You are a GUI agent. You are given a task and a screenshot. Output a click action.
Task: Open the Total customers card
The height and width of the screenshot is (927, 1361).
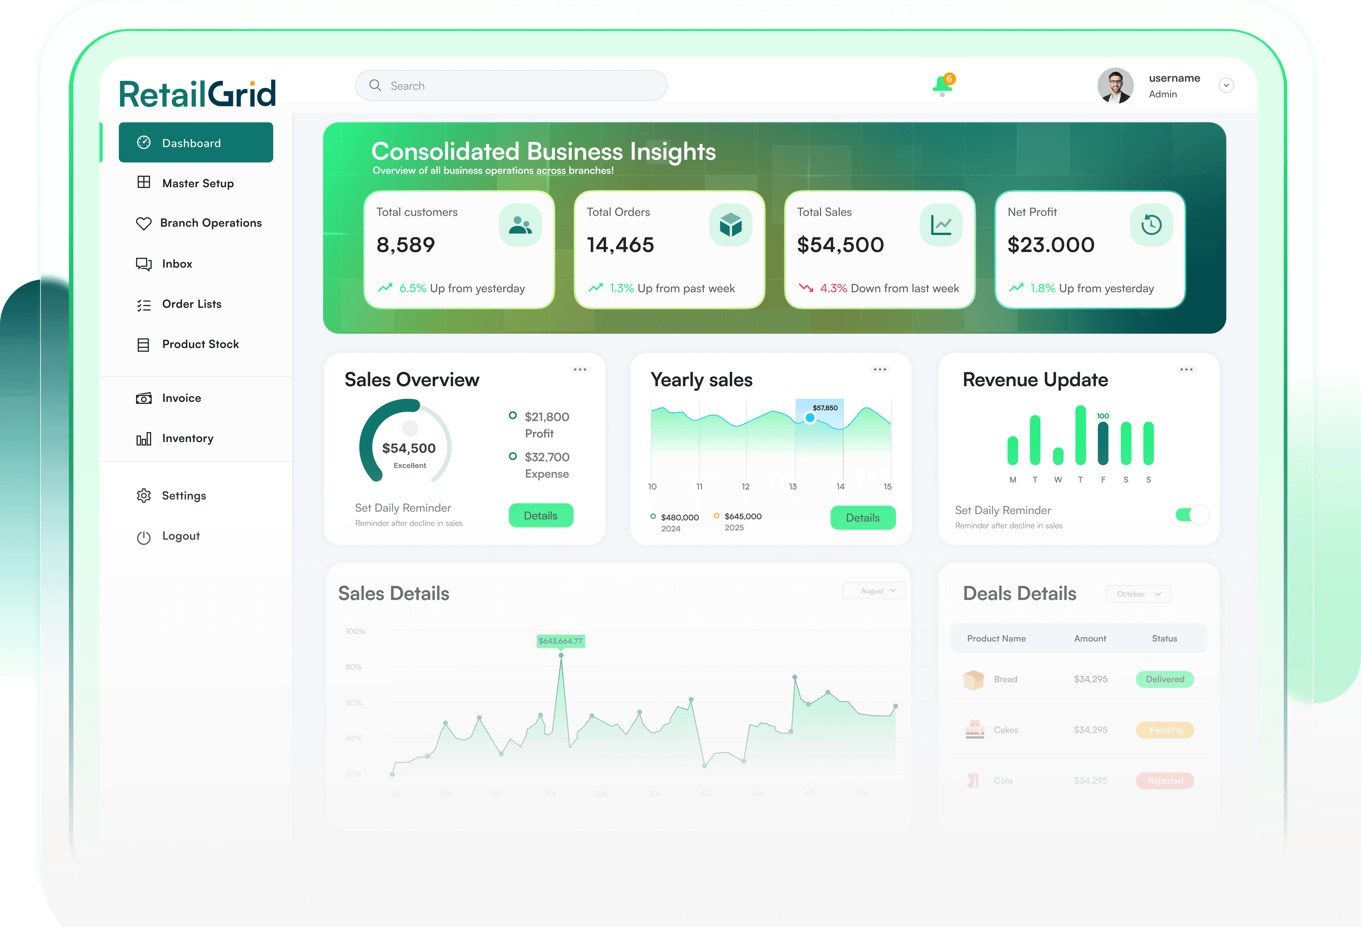coord(459,250)
